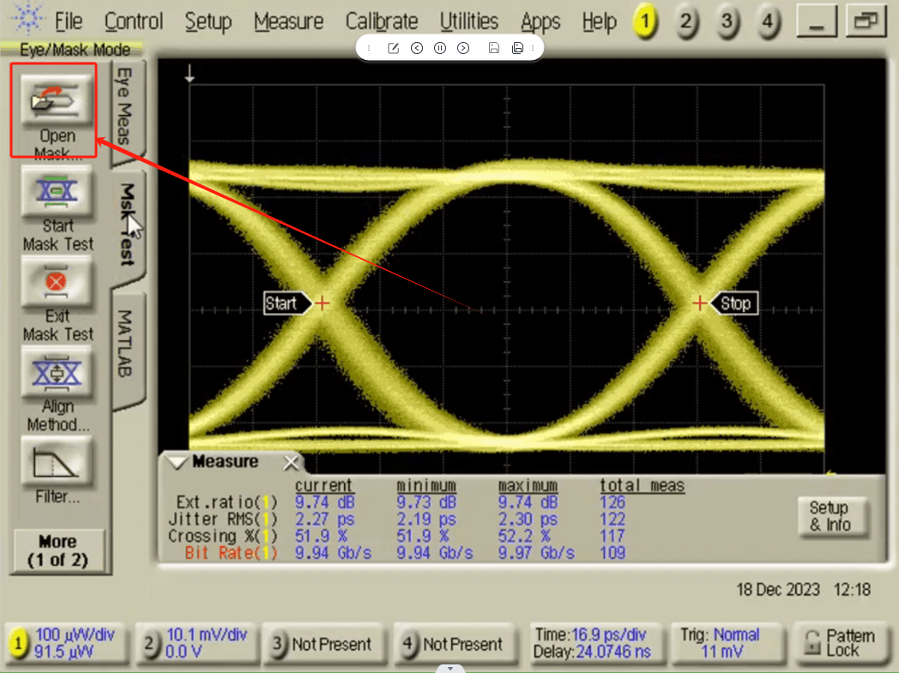Image resolution: width=899 pixels, height=673 pixels.
Task: Collapse the Measure panel triangle
Action: point(177,463)
